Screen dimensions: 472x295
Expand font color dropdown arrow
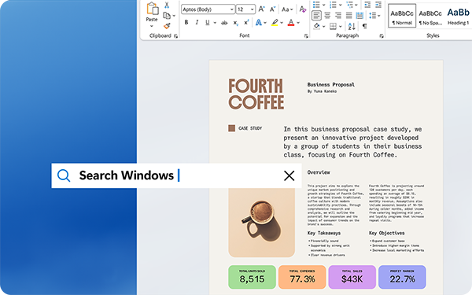[298, 23]
